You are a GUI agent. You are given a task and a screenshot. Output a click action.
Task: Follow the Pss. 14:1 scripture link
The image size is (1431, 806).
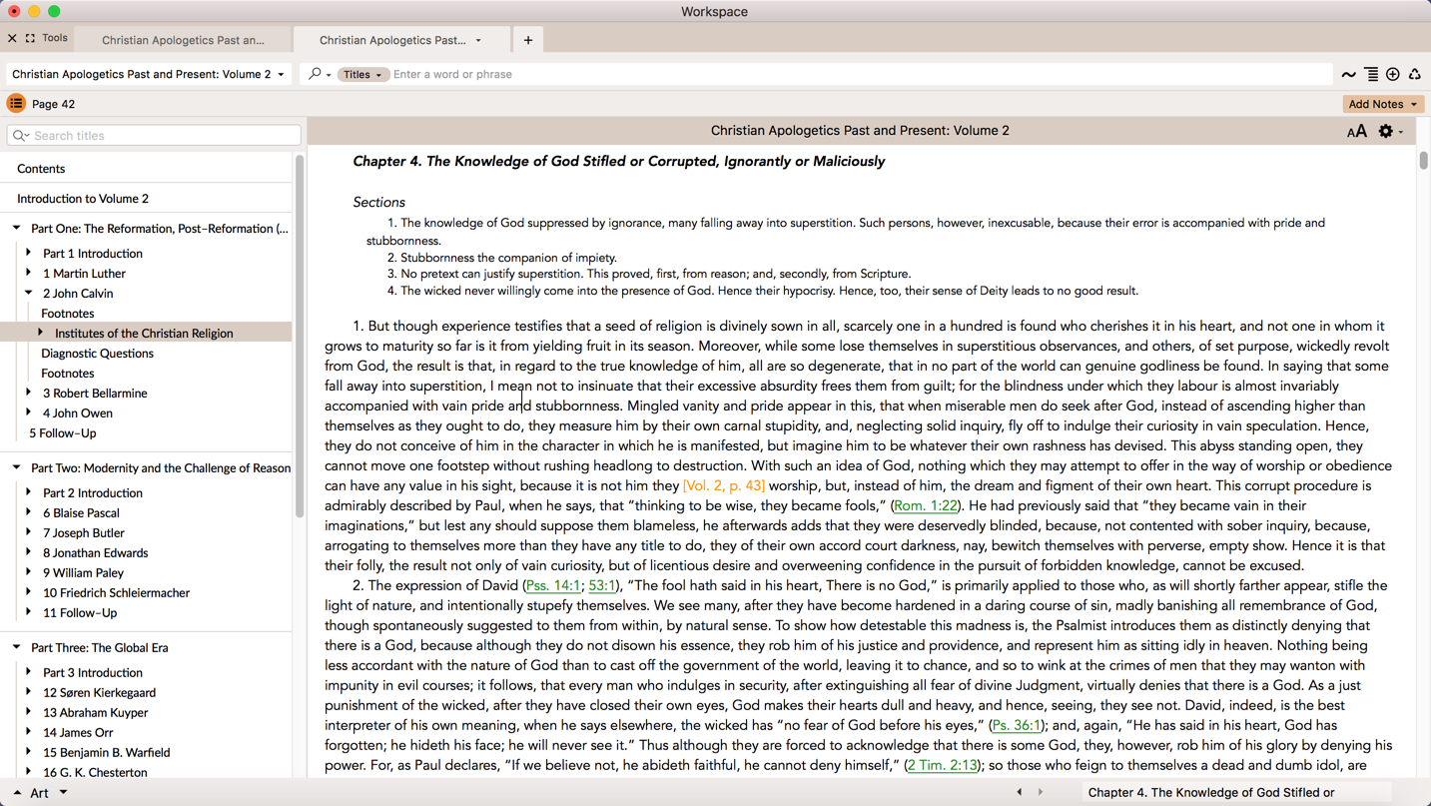(553, 585)
